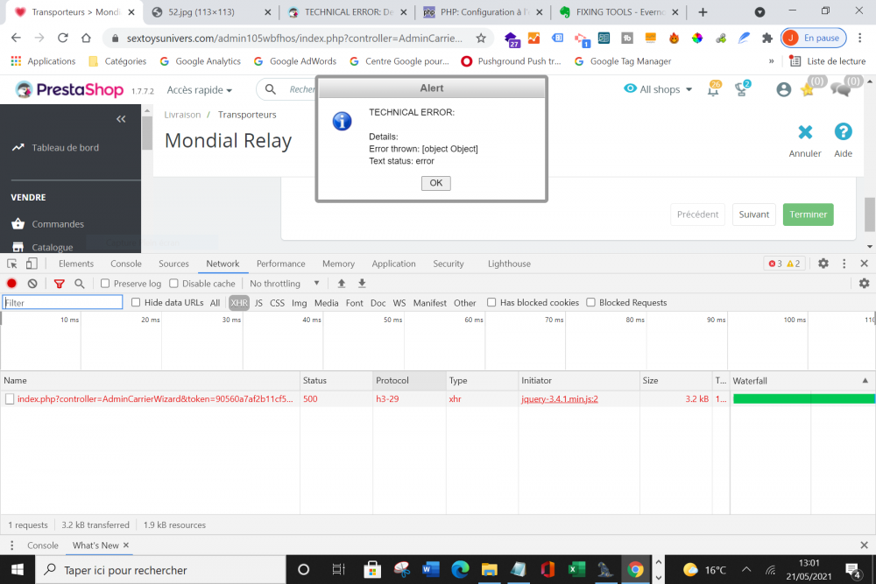Open Chrome extensions puzzle icon
The width and height of the screenshot is (876, 584).
tap(767, 38)
